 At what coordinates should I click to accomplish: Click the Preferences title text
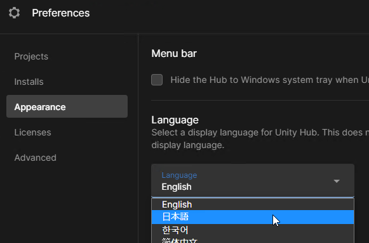click(61, 13)
